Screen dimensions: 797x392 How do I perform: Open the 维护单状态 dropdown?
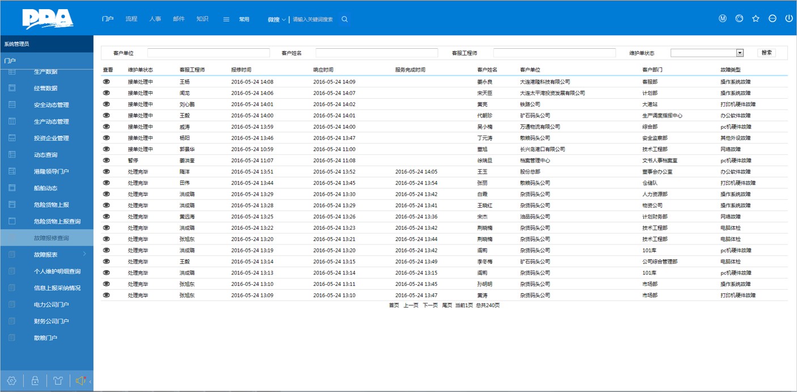click(x=707, y=53)
